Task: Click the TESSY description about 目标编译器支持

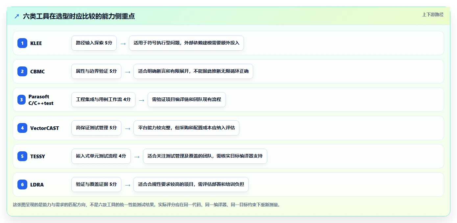Action: click(x=205, y=156)
